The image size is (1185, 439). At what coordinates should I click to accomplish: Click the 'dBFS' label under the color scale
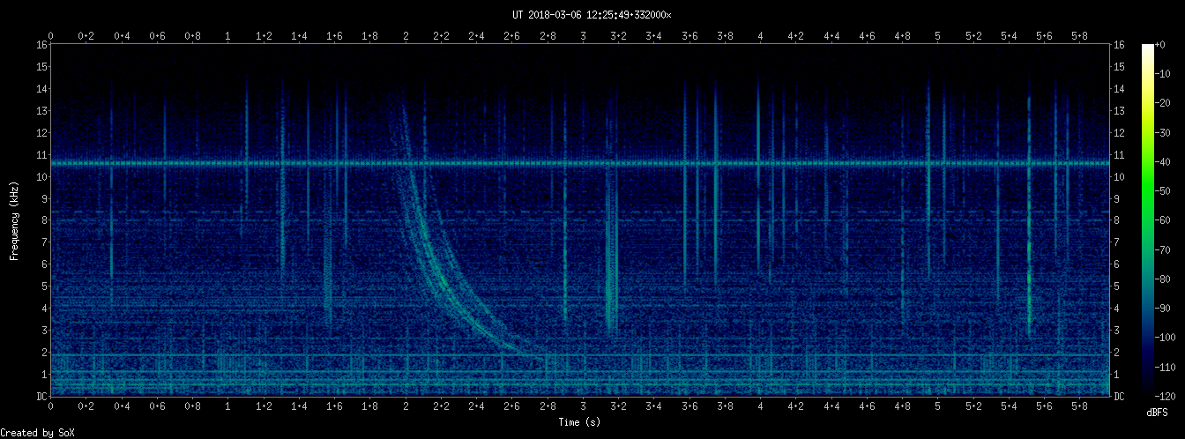pos(1159,413)
